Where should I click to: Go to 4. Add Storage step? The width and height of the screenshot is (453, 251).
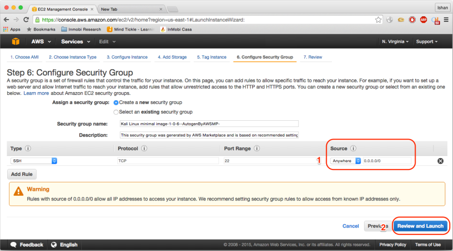click(x=172, y=57)
